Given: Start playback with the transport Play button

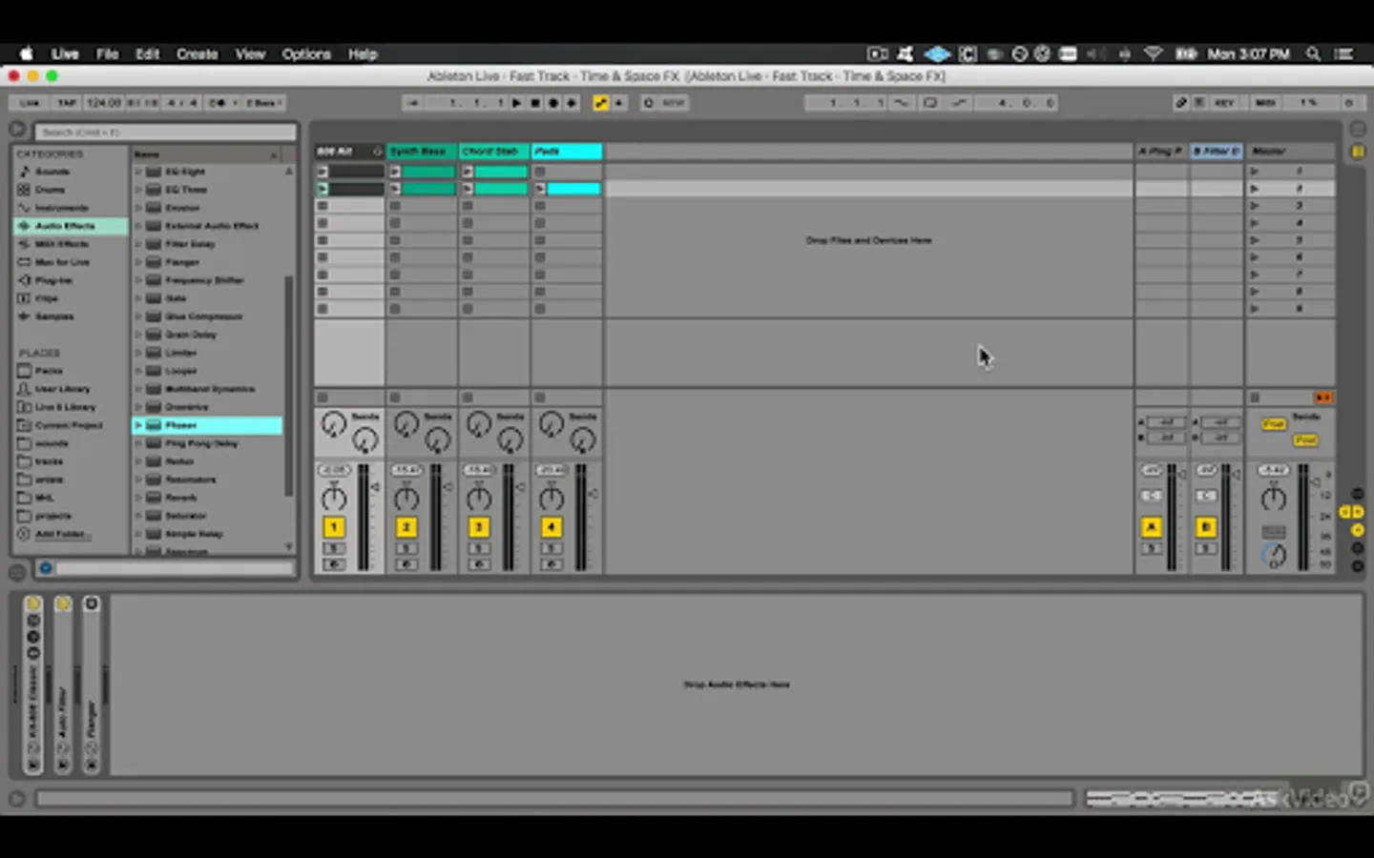Looking at the screenshot, I should pos(516,103).
